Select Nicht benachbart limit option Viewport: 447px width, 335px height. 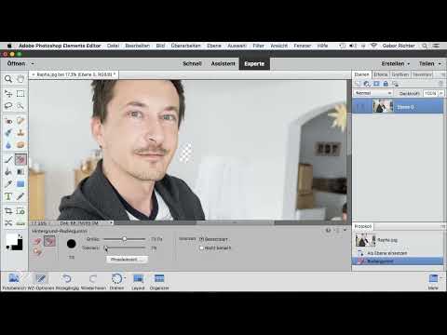pyautogui.click(x=201, y=248)
